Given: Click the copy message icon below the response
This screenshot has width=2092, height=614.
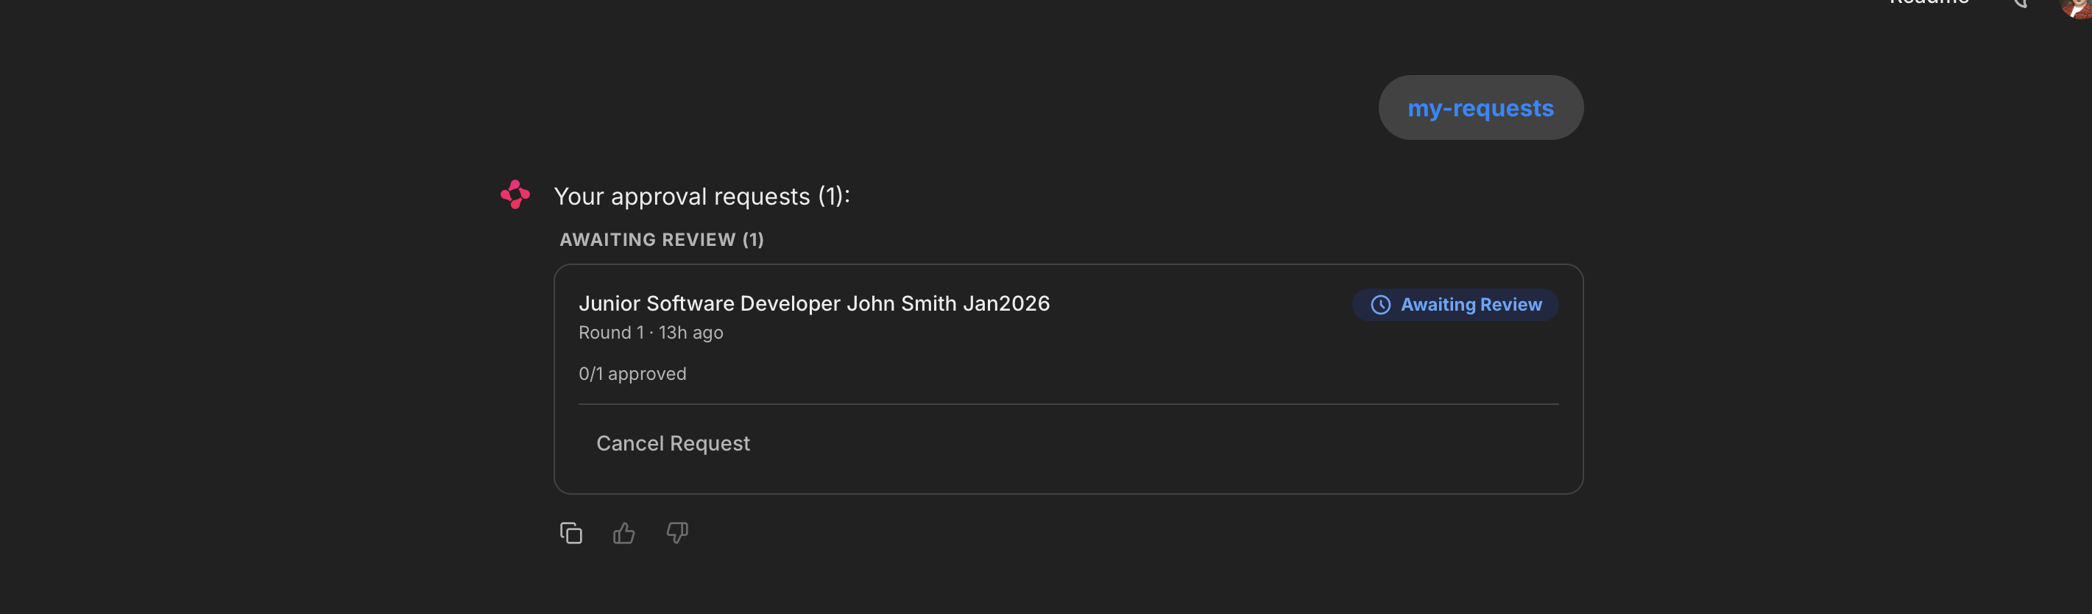Looking at the screenshot, I should coord(571,533).
